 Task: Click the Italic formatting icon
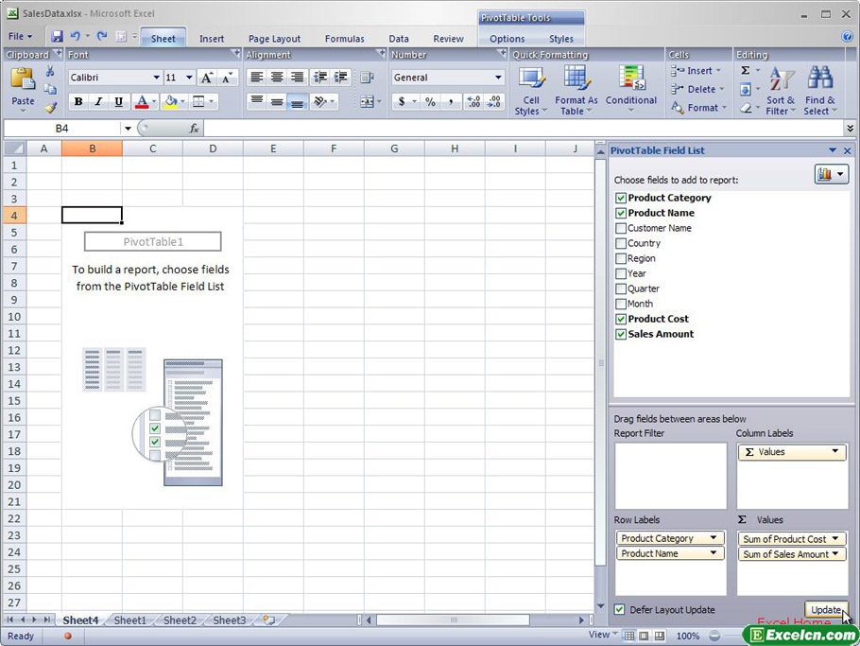98,102
